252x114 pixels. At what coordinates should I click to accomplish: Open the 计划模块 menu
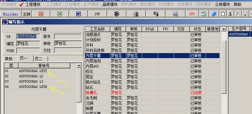pyautogui.click(x=73, y=5)
